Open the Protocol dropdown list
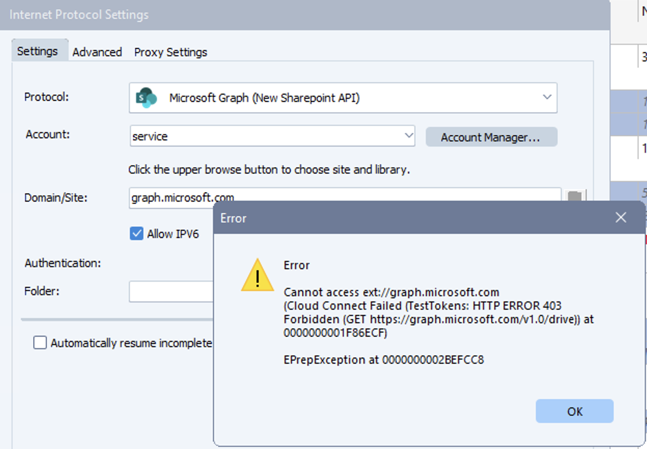 [343, 98]
